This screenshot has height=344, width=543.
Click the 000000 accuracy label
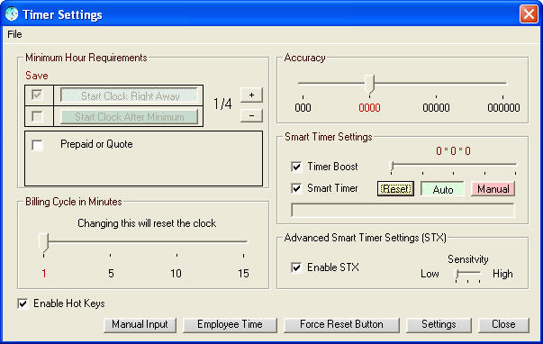click(503, 108)
